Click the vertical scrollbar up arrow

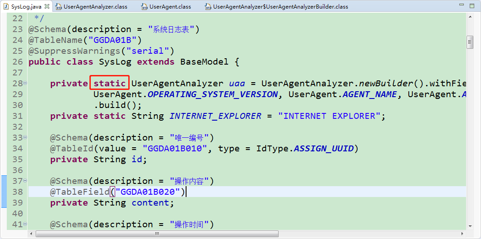[x=470, y=18]
